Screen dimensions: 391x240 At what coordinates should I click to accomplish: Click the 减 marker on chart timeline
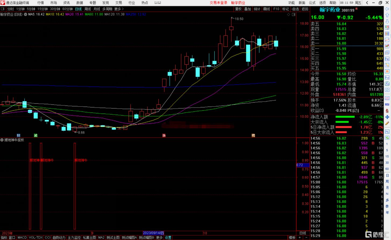click(36, 135)
